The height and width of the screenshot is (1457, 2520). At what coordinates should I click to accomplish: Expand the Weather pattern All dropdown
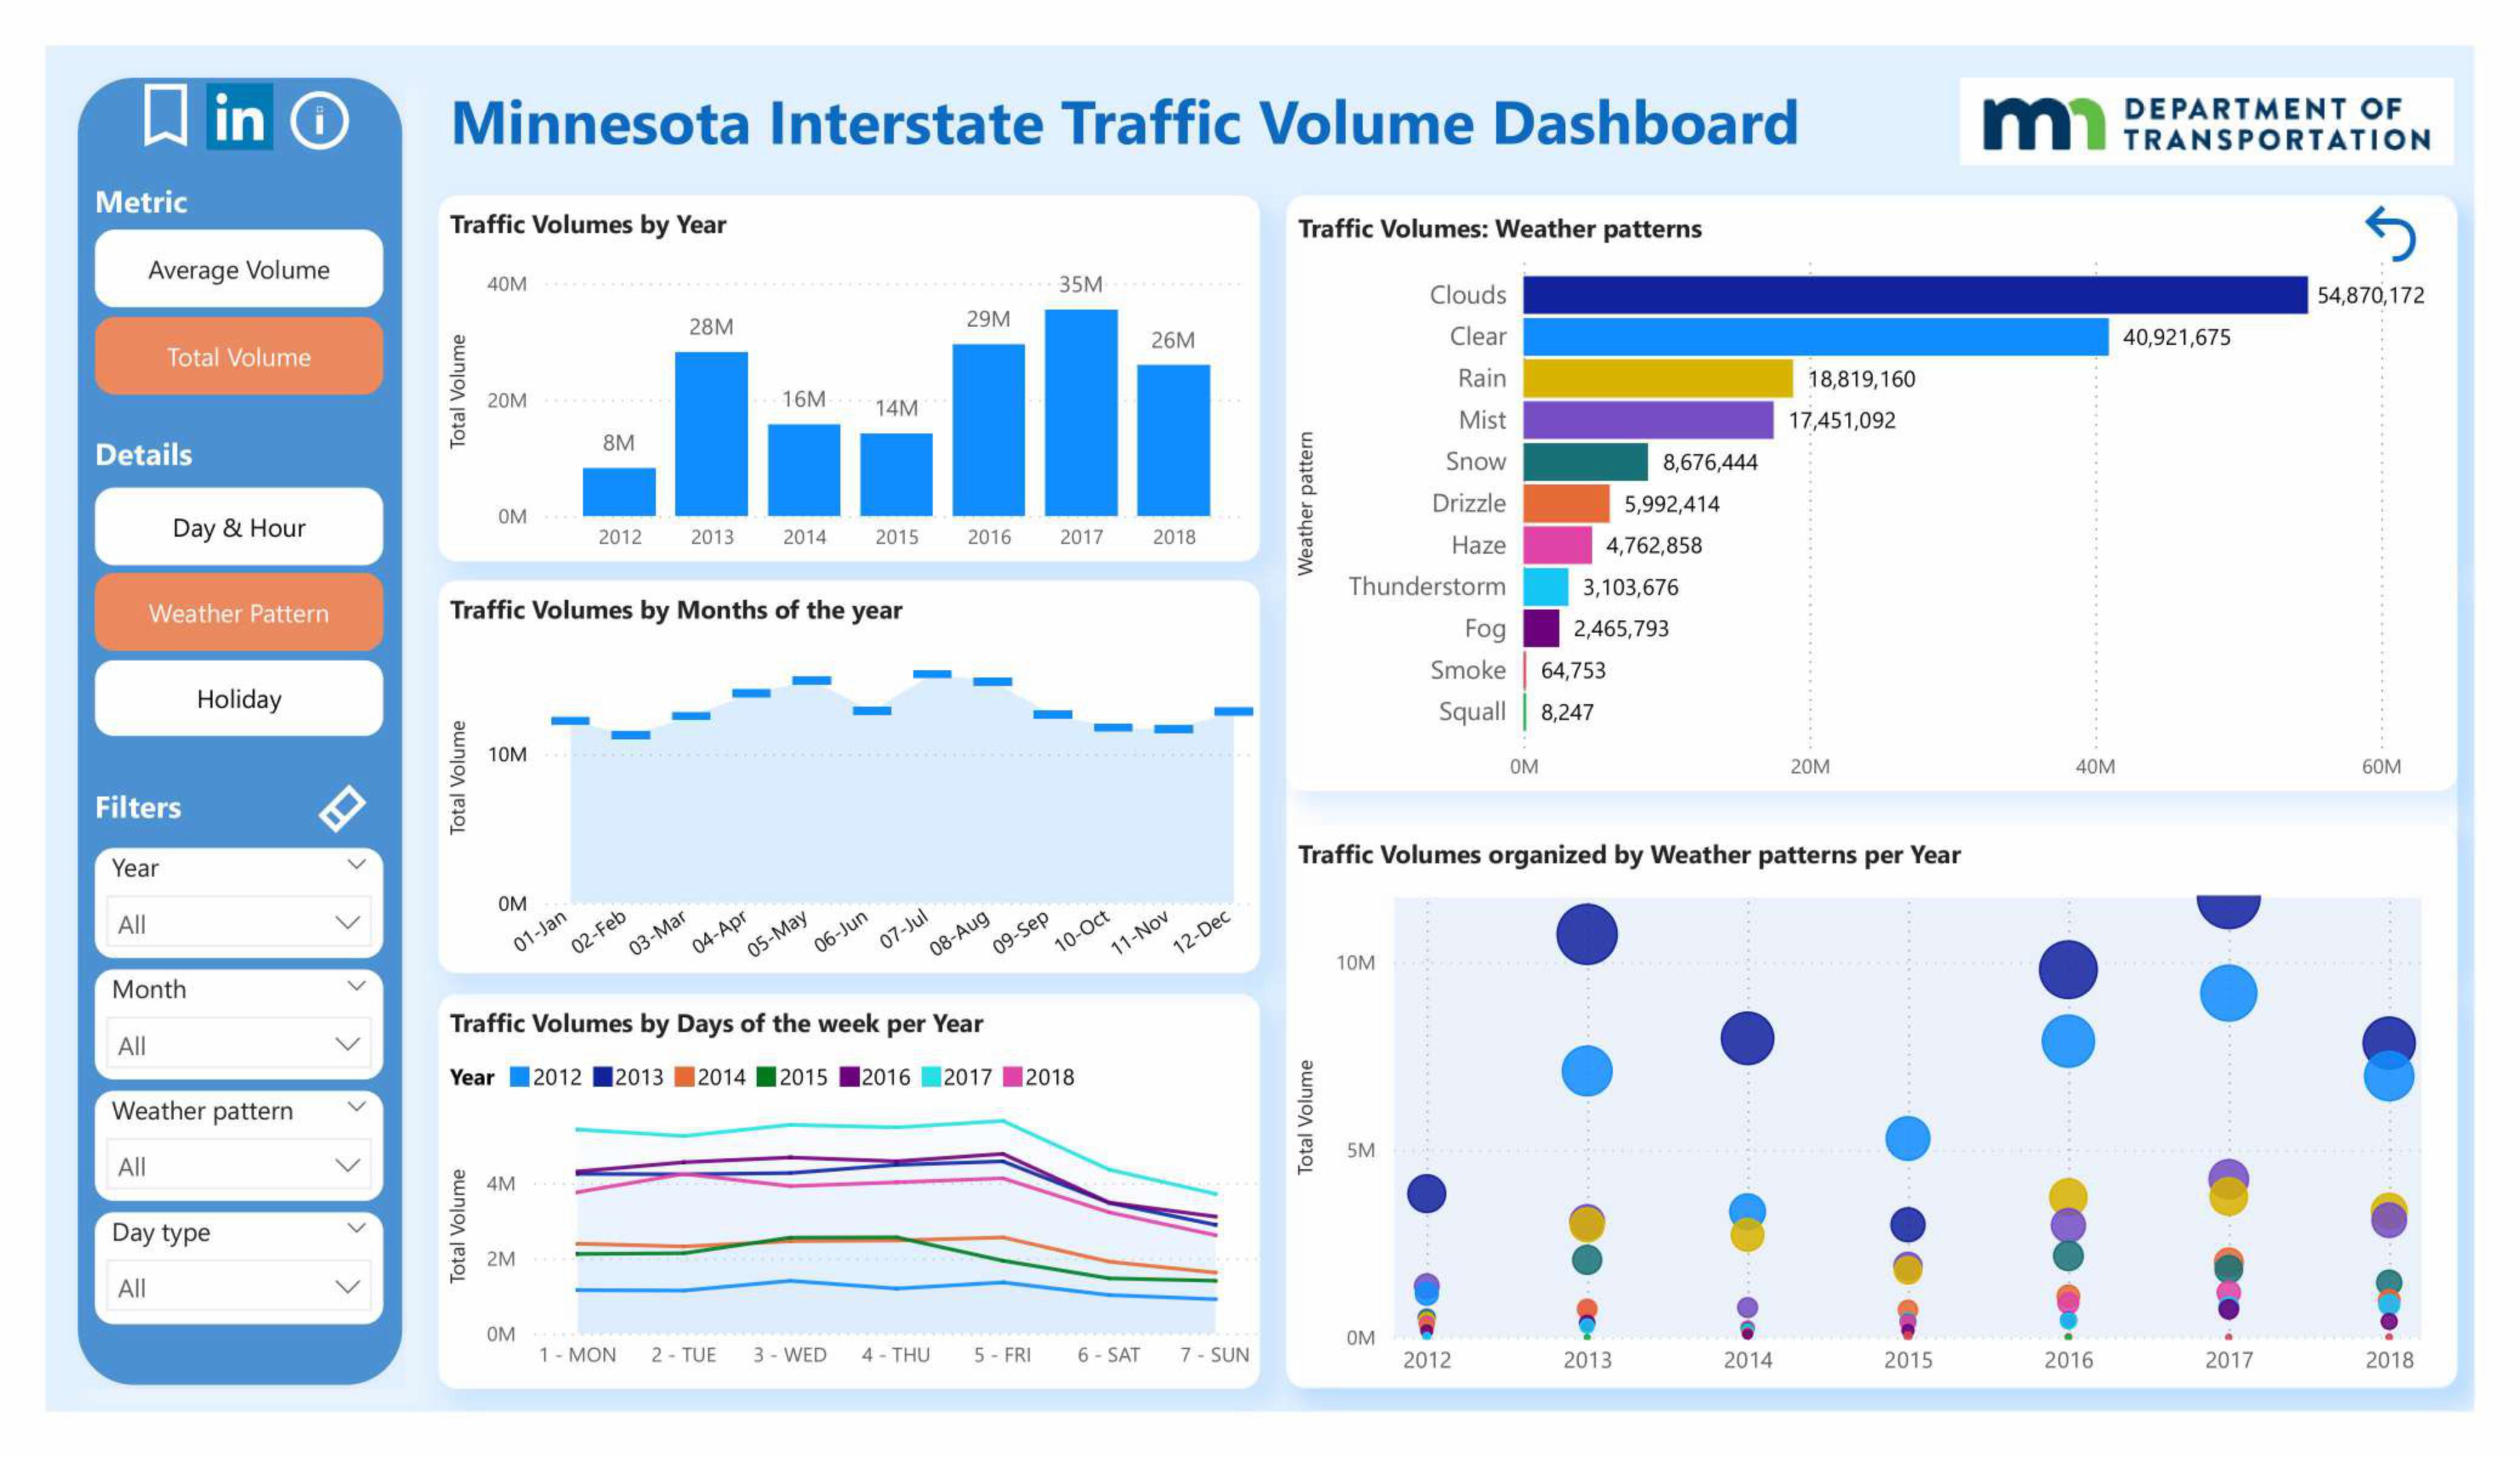[x=238, y=1166]
